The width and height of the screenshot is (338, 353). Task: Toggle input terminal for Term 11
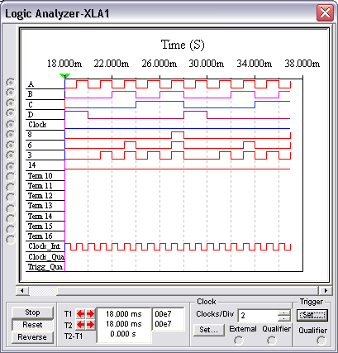(11, 188)
